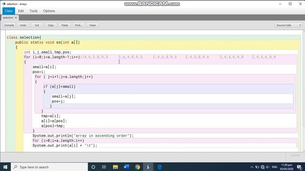Viewport: 305px width, 171px height.
Task: Click the 'for (i=0;i<a.length;i++)' line
Action: (x=58, y=141)
